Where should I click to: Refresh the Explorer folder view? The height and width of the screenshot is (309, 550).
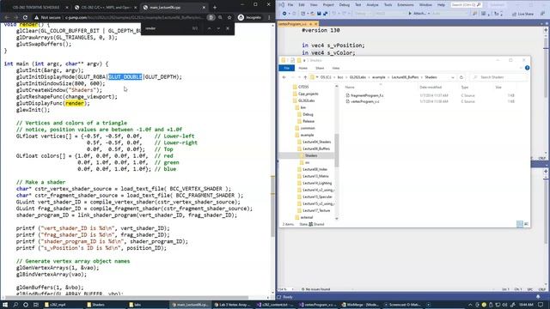tap(461, 77)
